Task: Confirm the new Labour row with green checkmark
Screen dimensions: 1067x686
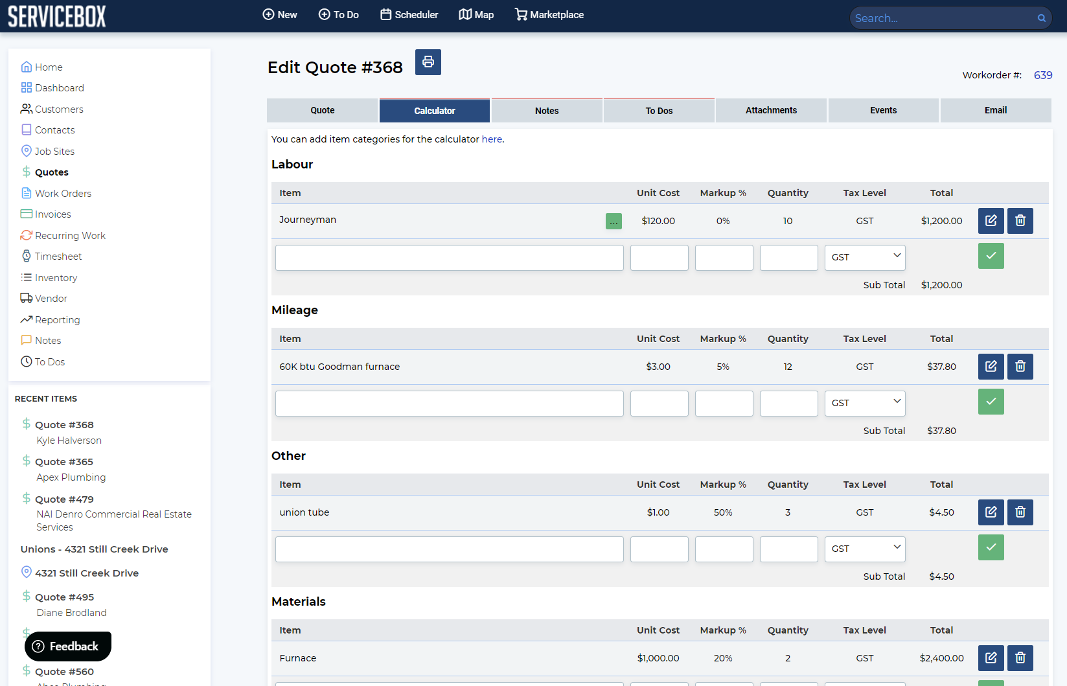Action: tap(991, 256)
